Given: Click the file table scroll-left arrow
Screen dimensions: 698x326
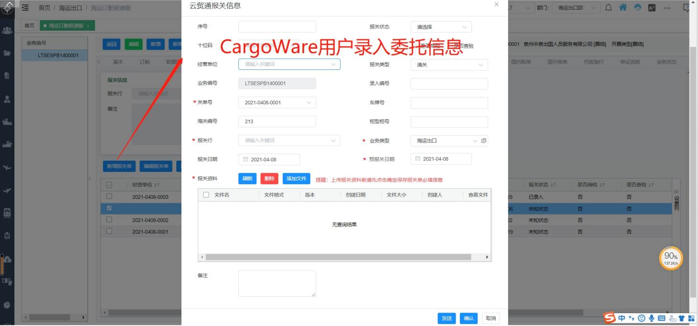Looking at the screenshot, I should click(202, 257).
